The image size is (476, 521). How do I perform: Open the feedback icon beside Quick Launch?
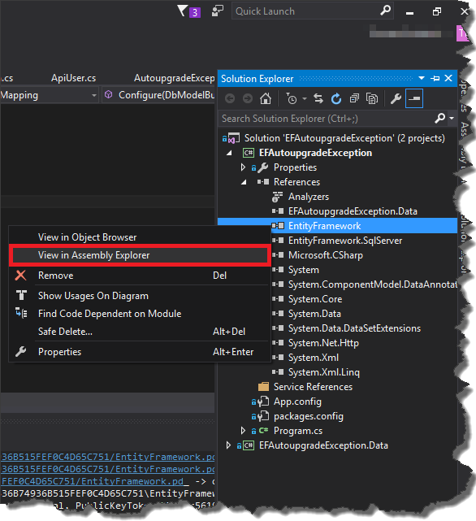point(217,11)
